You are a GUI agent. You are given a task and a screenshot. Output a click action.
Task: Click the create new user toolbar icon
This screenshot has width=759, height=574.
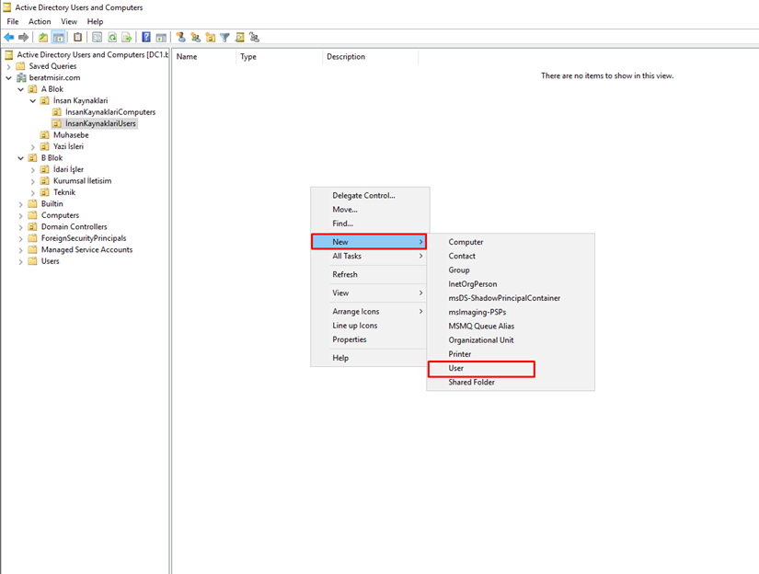click(180, 38)
